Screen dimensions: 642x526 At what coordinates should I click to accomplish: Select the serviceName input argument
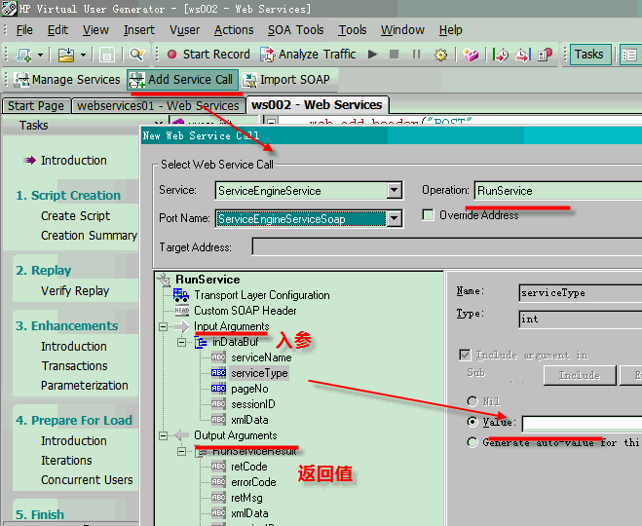pyautogui.click(x=261, y=357)
